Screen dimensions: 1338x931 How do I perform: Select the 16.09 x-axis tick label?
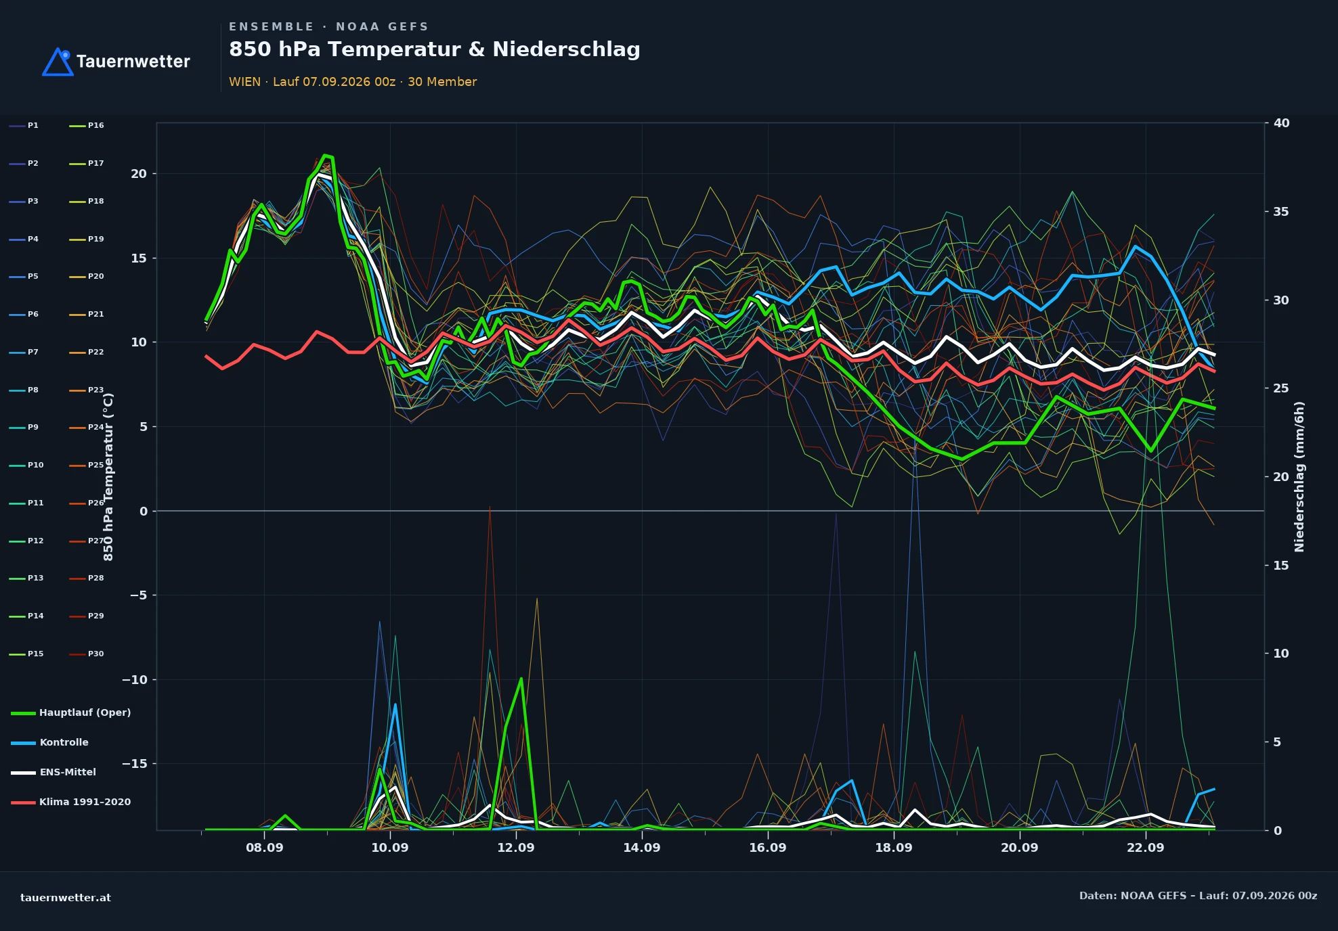(x=768, y=848)
